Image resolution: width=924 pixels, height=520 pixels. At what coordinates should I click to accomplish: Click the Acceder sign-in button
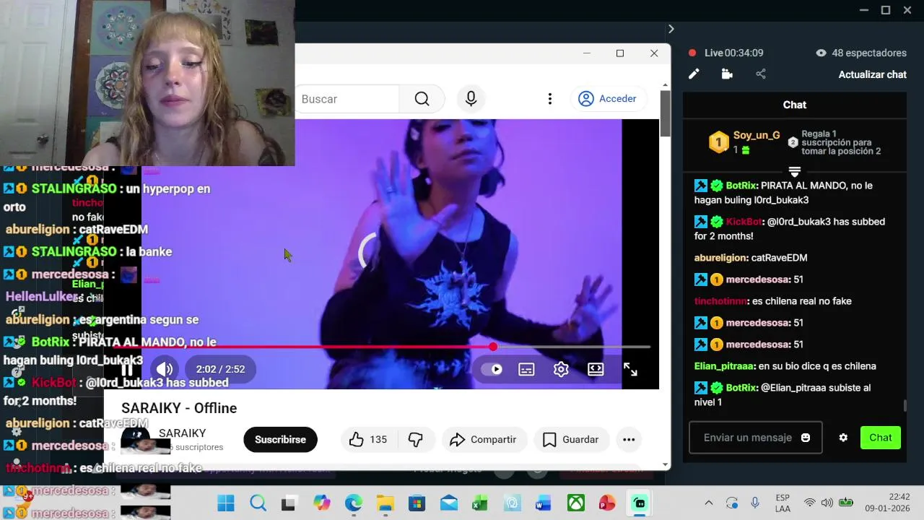[x=608, y=99]
